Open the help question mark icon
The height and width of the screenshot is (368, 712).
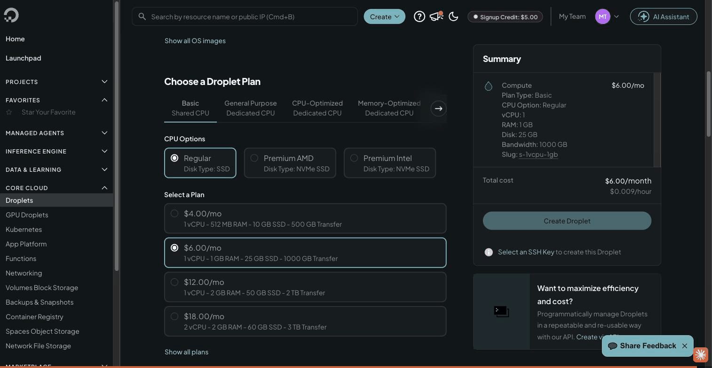(419, 16)
